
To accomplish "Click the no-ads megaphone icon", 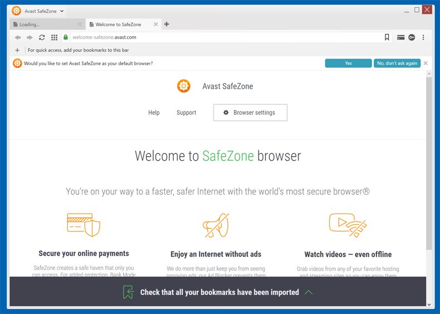I will point(216,225).
